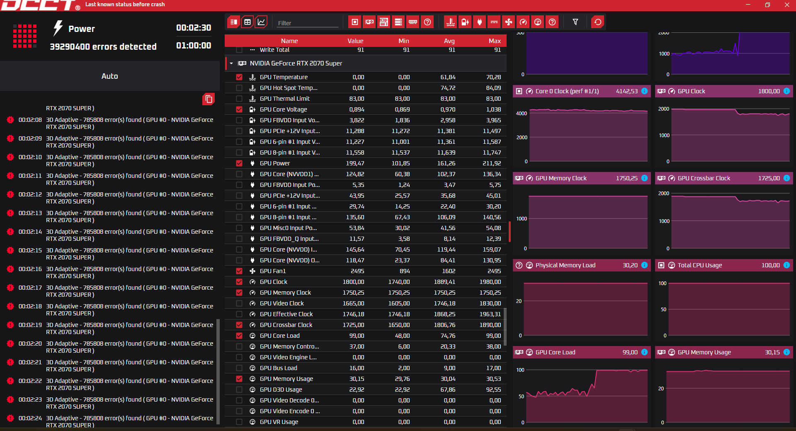Toggle the unknown sensor type filter
796x431 pixels.
pyautogui.click(x=552, y=22)
